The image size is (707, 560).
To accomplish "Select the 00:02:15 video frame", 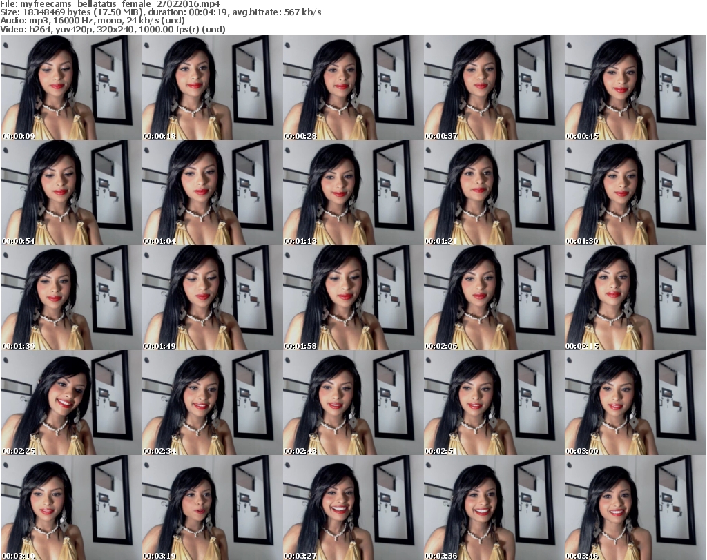I will (635, 298).
